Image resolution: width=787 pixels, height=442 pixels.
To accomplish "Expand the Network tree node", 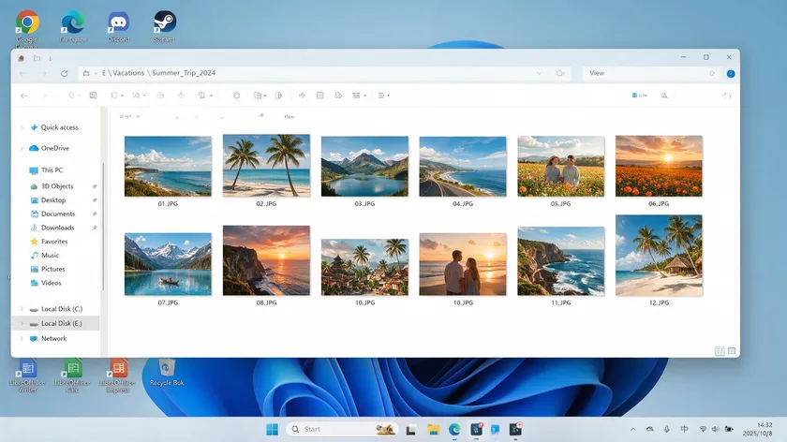I will pos(22,339).
